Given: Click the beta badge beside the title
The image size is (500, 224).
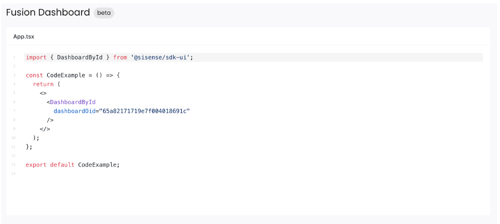Looking at the screenshot, I should [104, 13].
